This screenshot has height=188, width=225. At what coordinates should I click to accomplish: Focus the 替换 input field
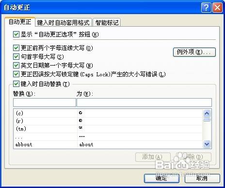point(45,103)
